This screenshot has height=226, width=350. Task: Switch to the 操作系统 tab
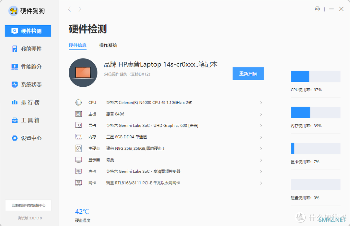point(108,45)
